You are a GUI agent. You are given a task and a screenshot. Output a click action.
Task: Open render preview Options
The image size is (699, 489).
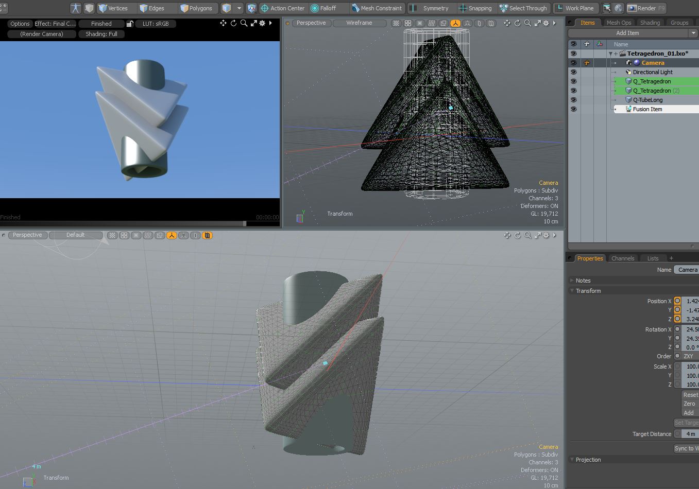point(20,24)
